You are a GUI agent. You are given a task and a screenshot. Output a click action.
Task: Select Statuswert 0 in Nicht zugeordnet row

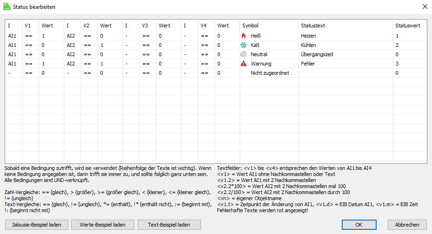click(397, 73)
